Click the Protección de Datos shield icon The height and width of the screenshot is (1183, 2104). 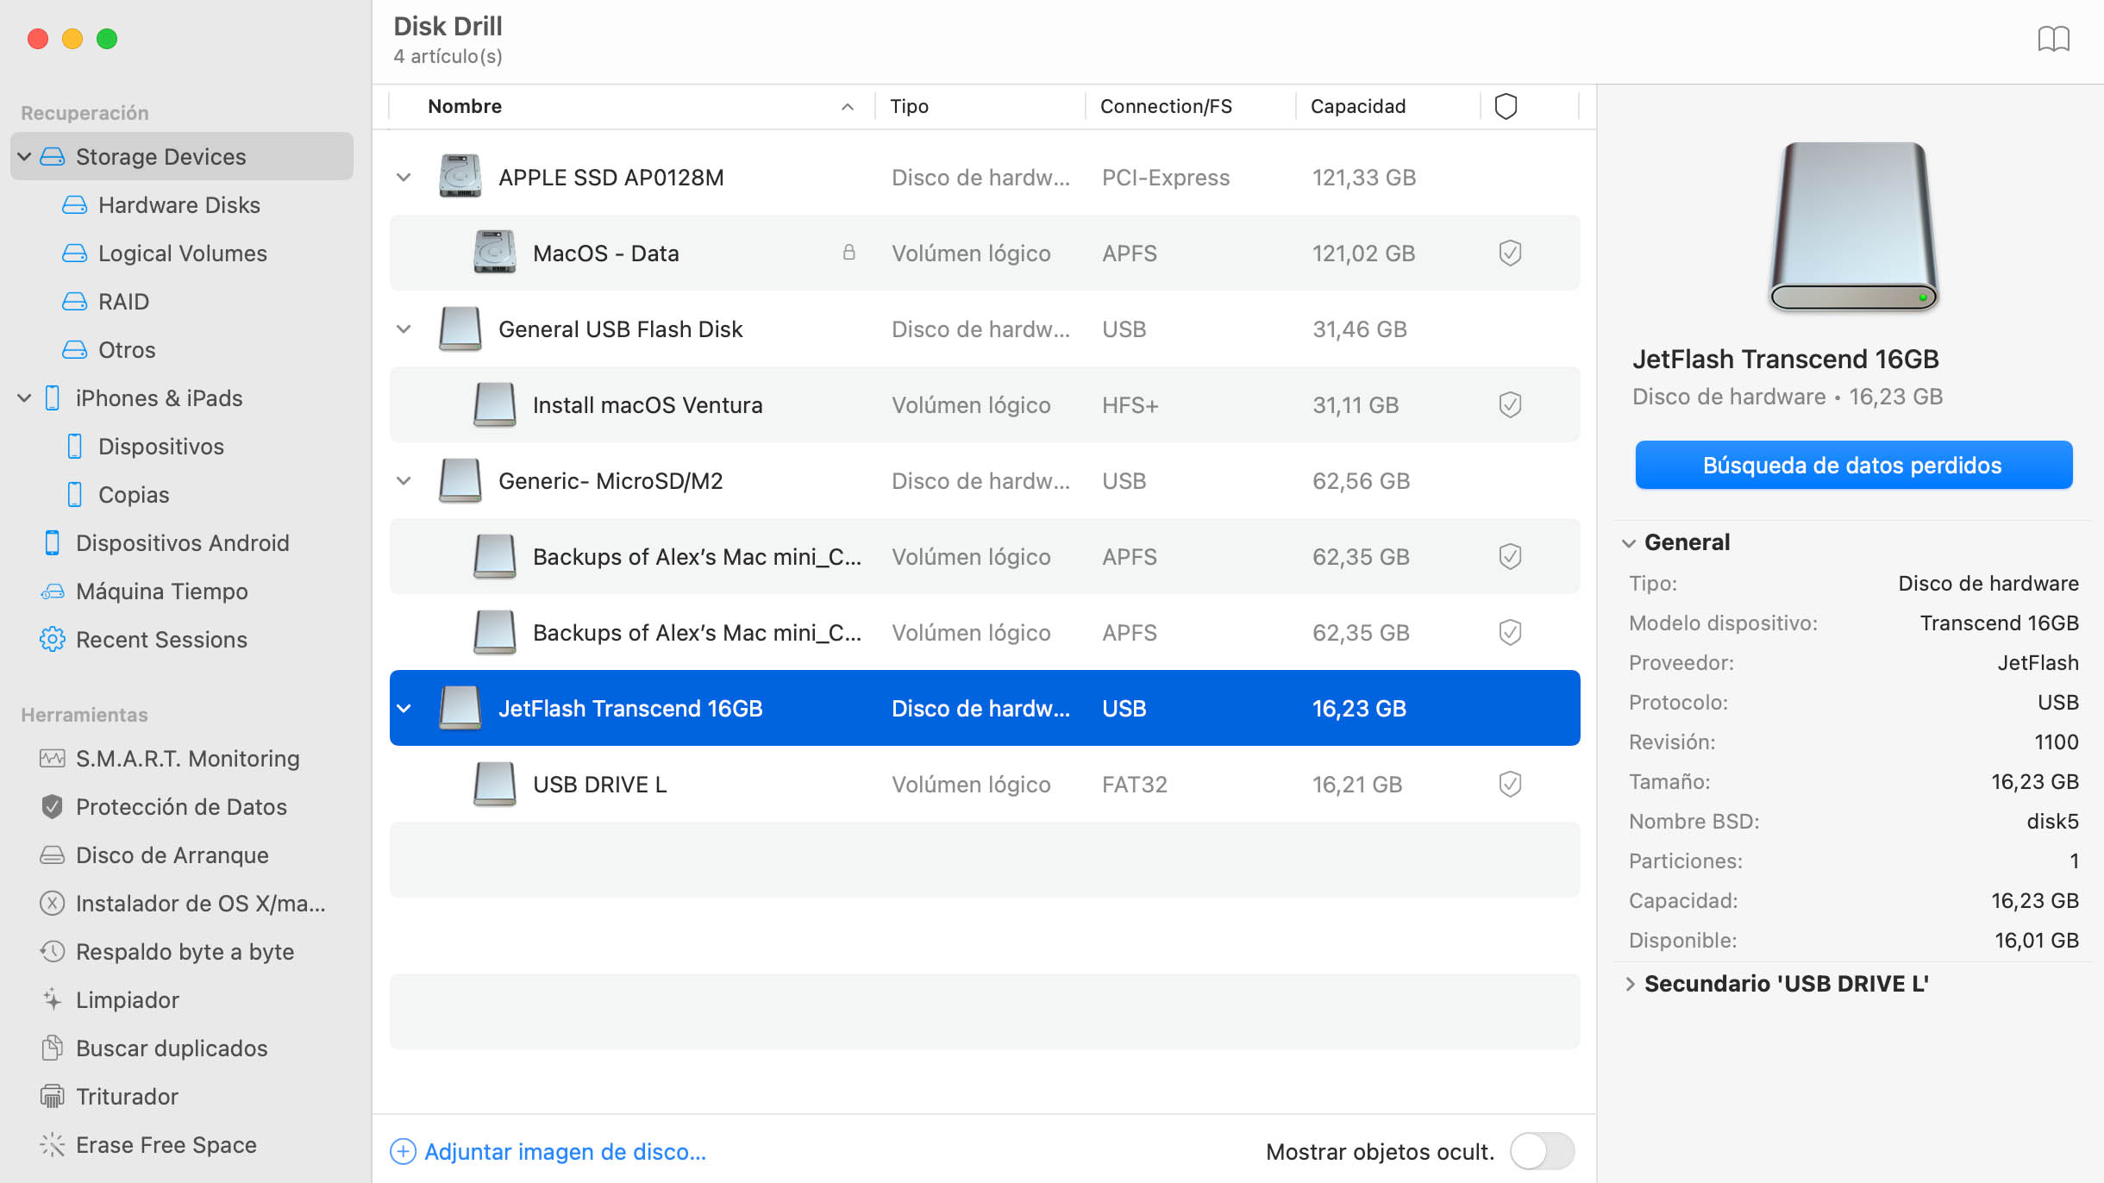coord(52,806)
